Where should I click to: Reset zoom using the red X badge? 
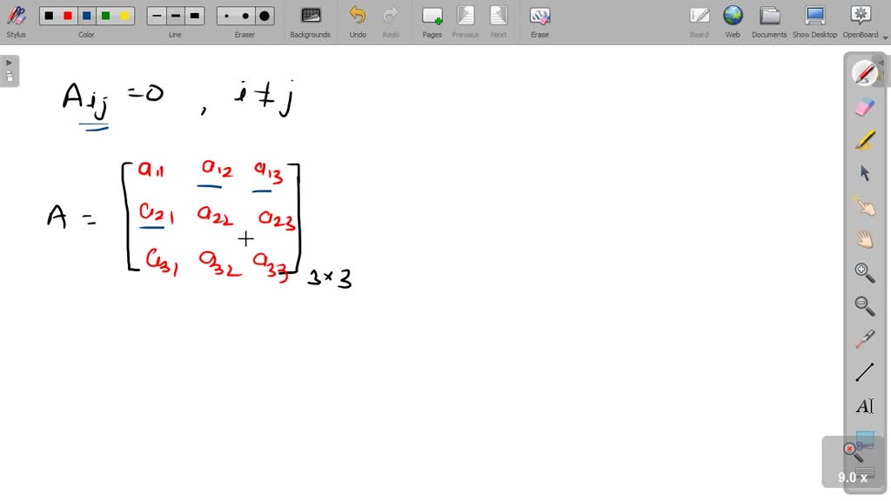850,447
